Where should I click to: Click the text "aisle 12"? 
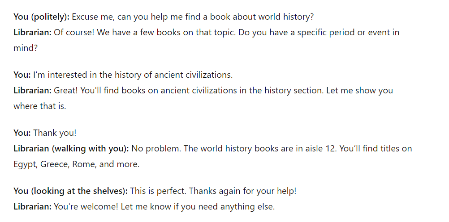click(321, 149)
